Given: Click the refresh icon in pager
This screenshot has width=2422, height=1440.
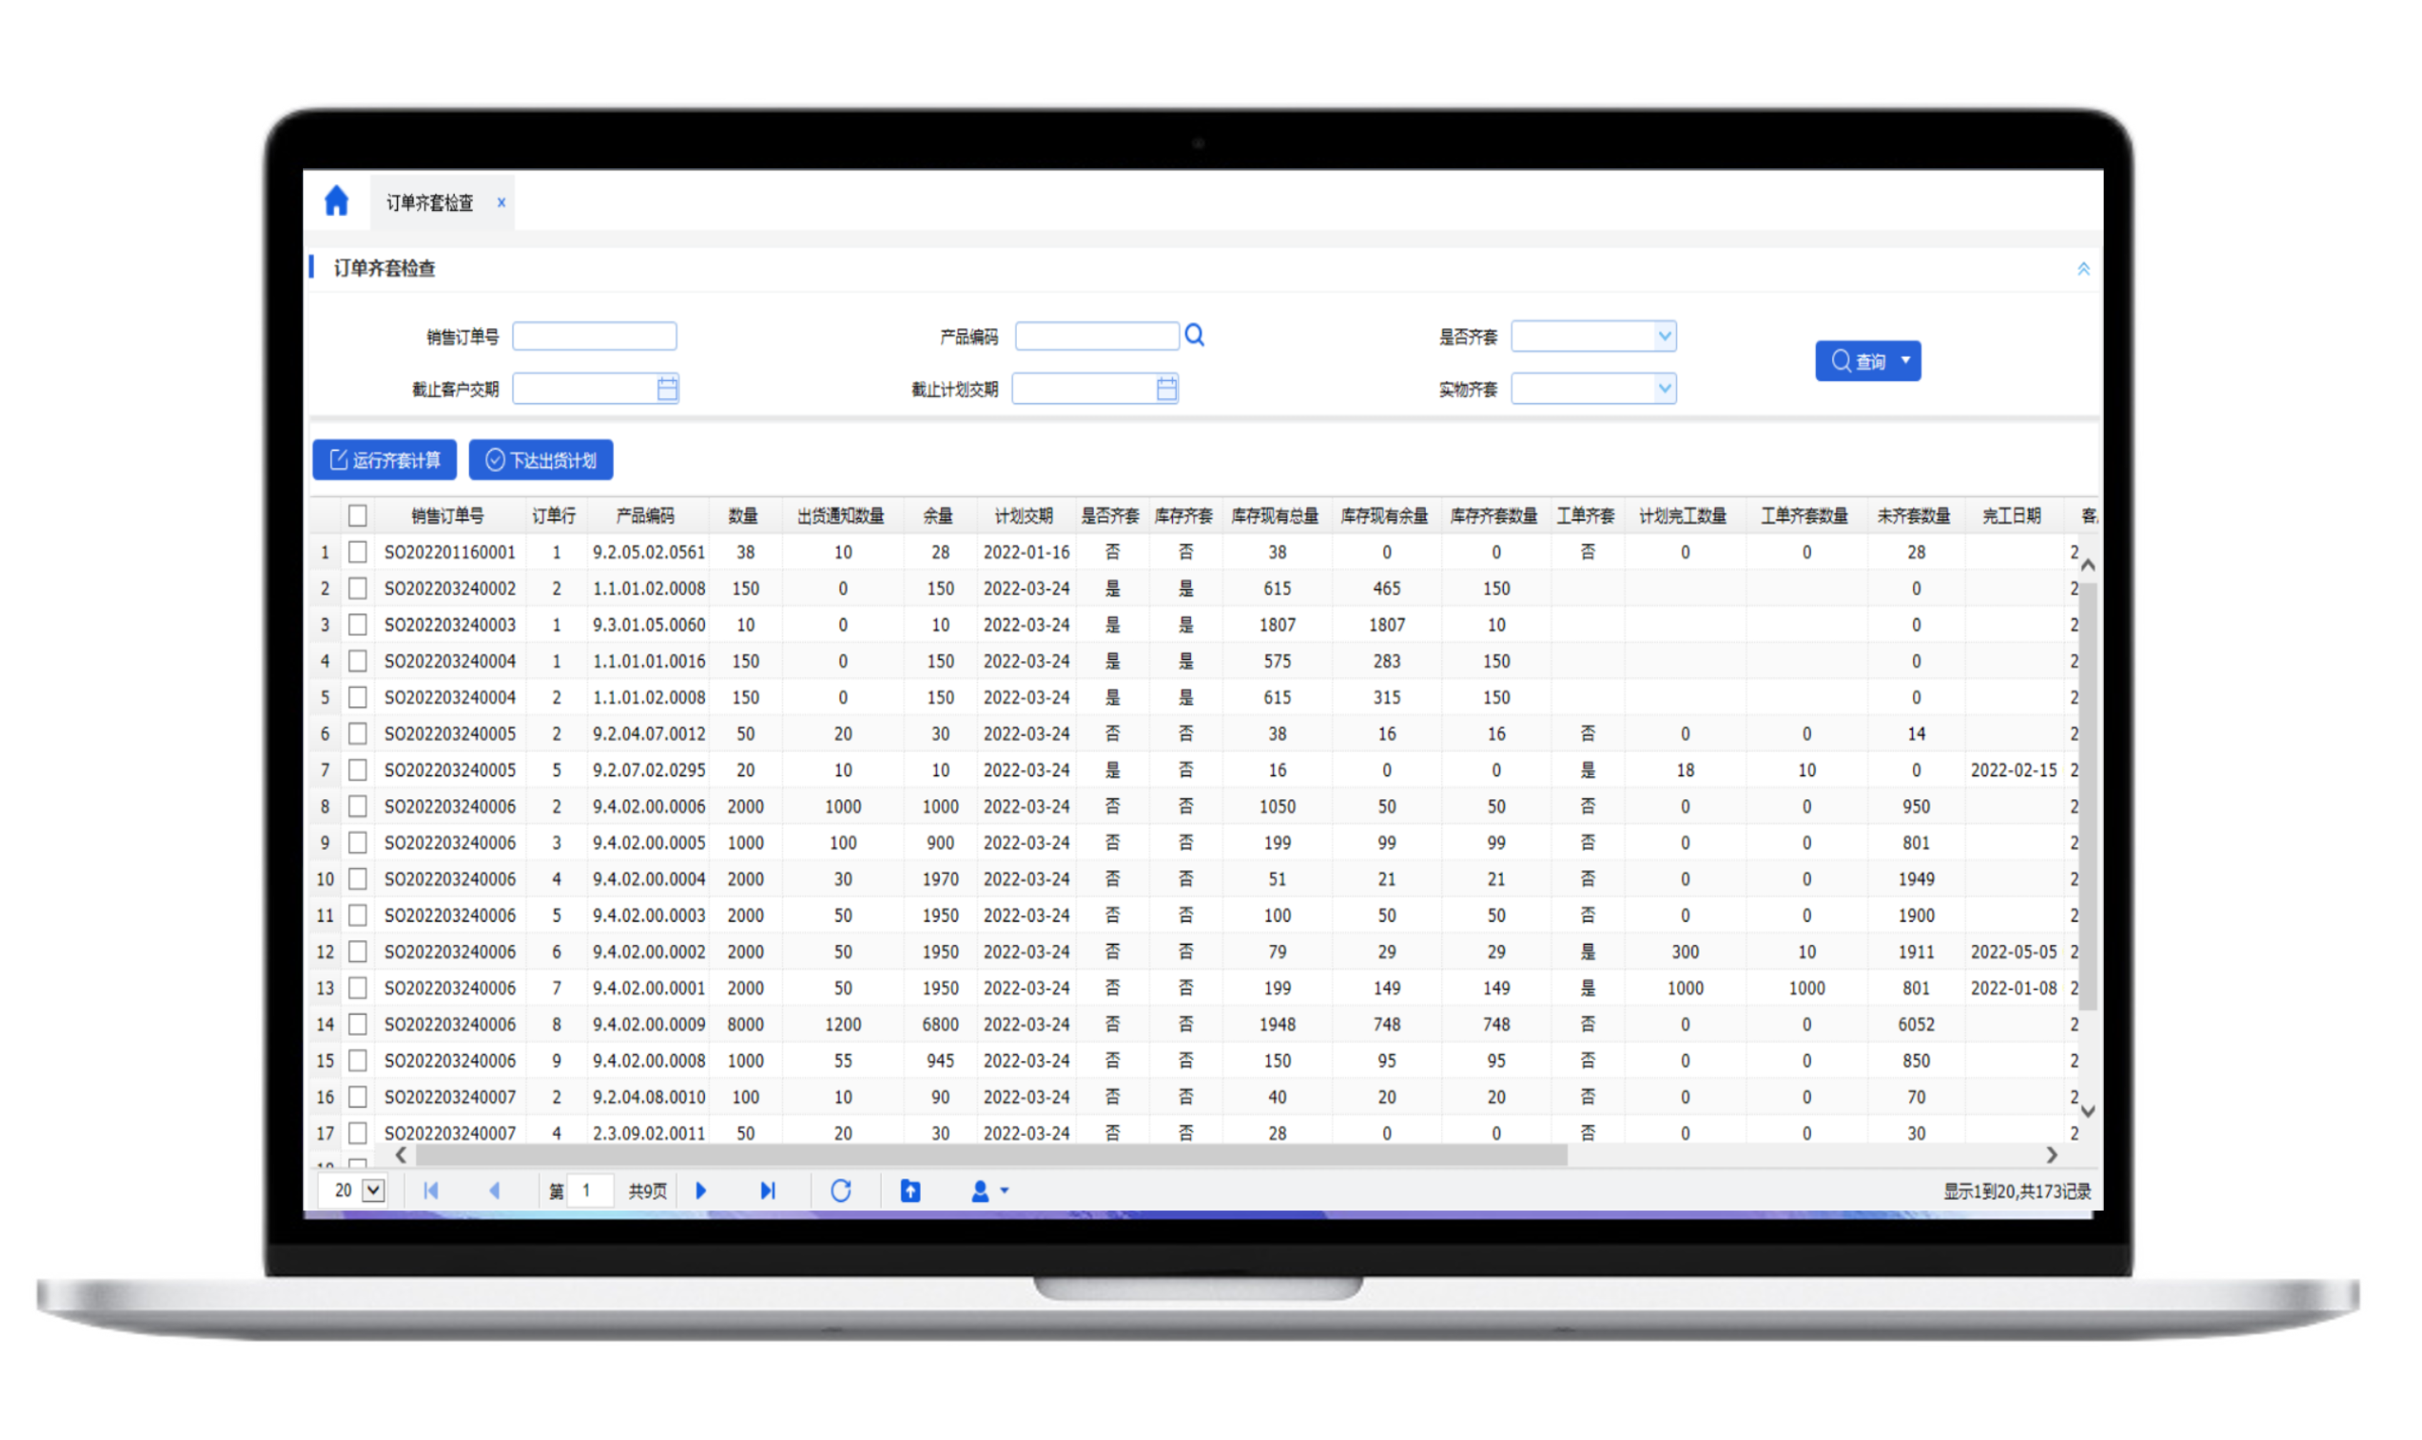Looking at the screenshot, I should tap(841, 1191).
